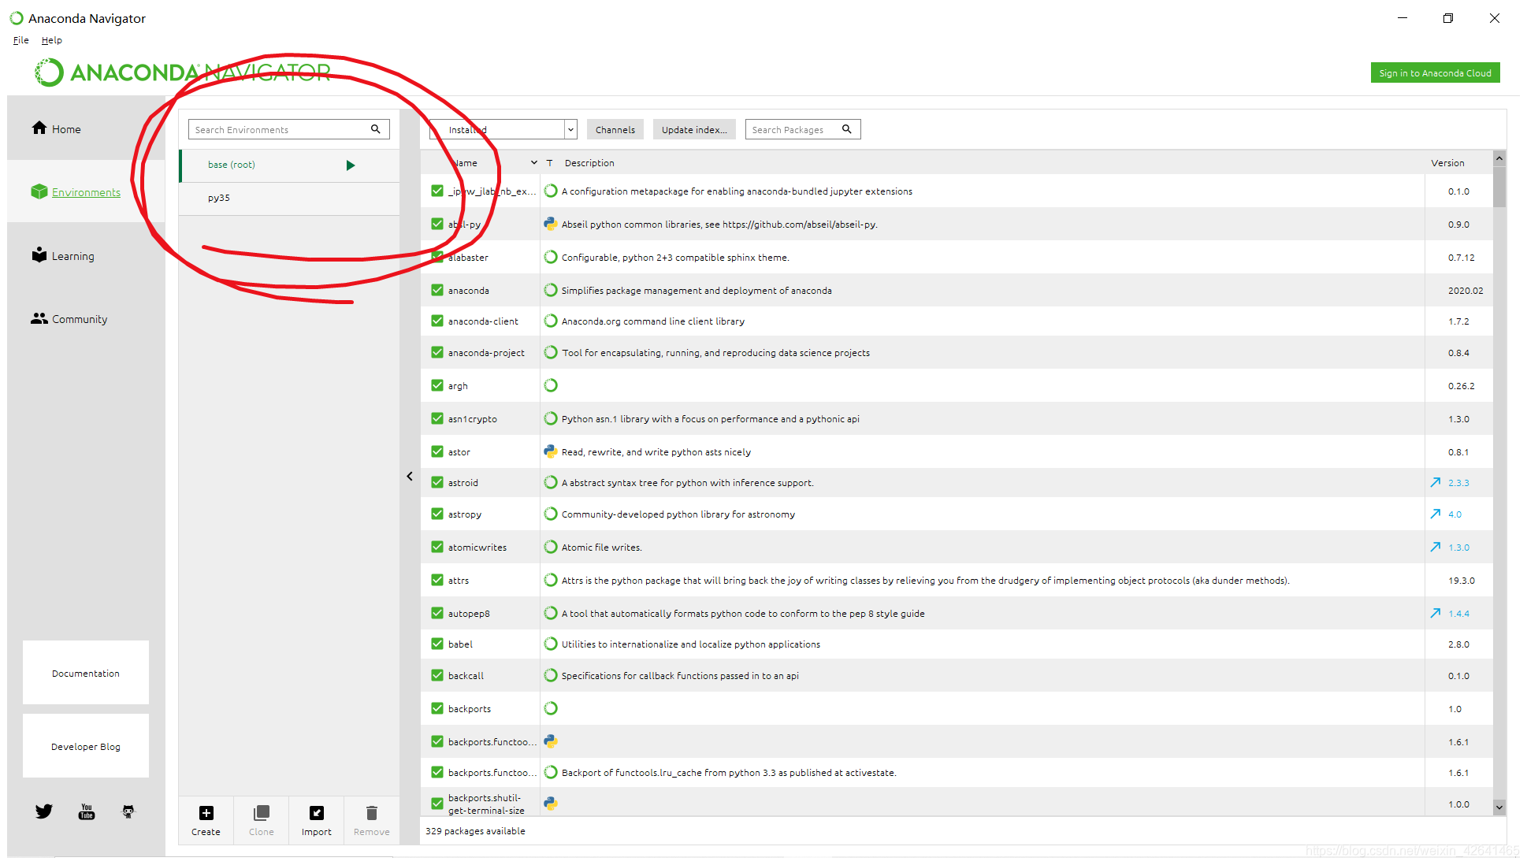This screenshot has height=865, width=1527.
Task: Focus the Search Packages field
Action: (803, 129)
